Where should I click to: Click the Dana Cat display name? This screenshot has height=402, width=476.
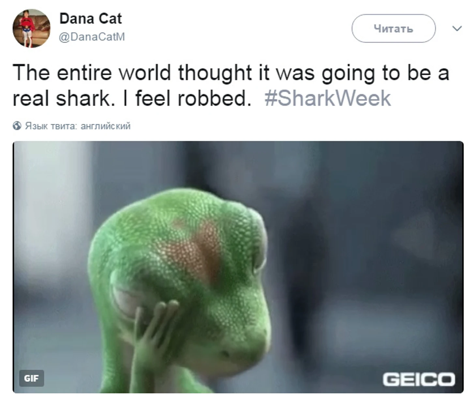90,19
